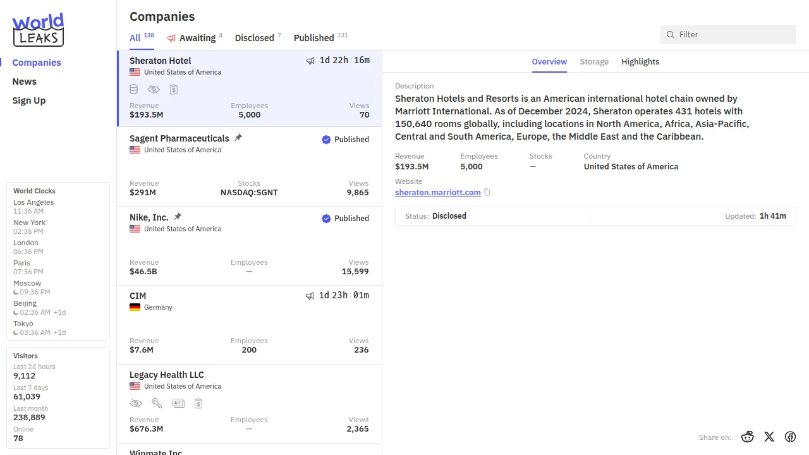Click the crossed-eye icon in Sheraton Hotel card
The width and height of the screenshot is (809, 455).
tap(154, 89)
